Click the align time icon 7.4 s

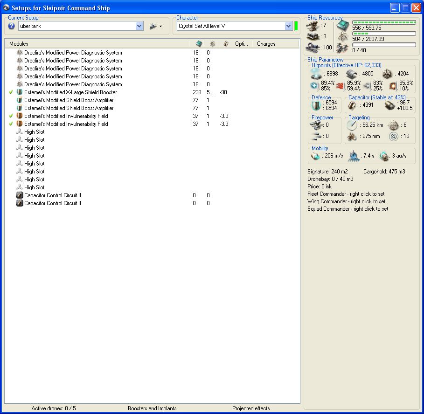click(354, 156)
